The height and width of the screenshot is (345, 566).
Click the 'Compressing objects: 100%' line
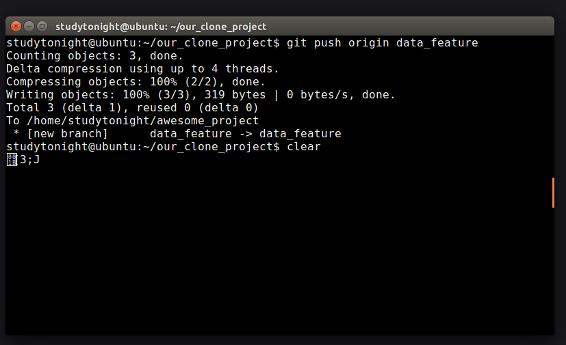136,82
